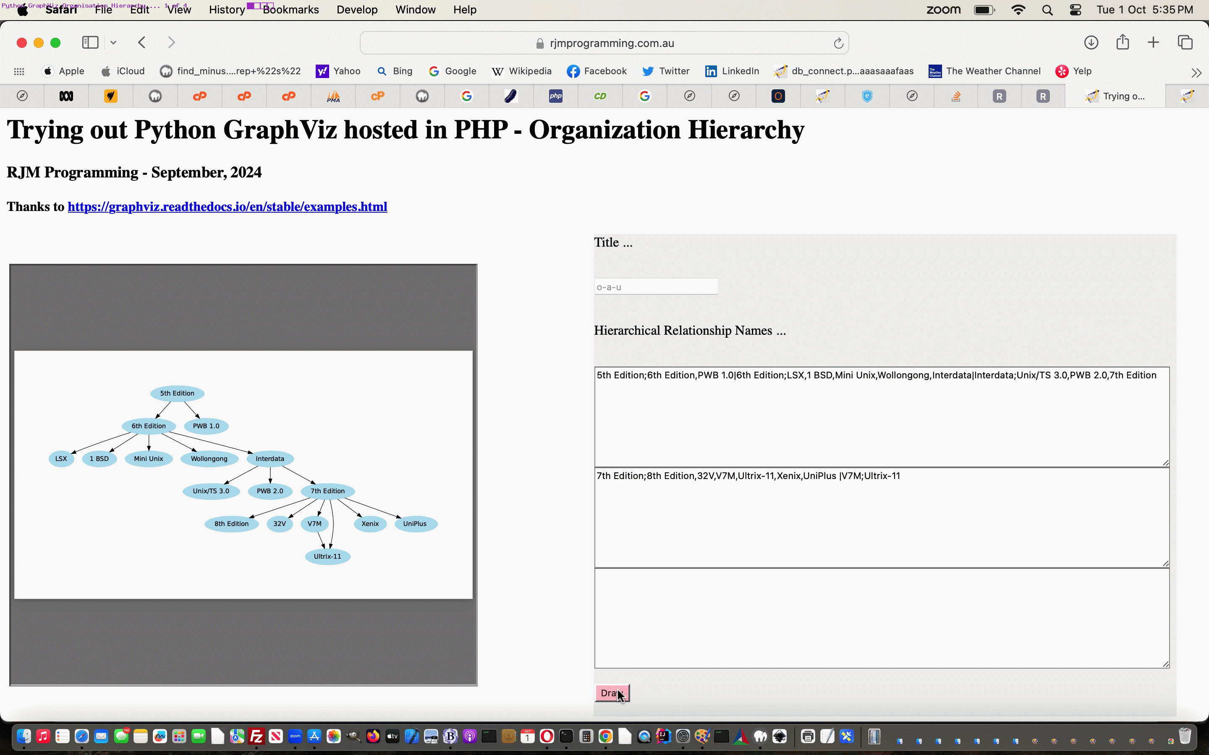Open a new tab with the plus icon
This screenshot has height=755, width=1209.
point(1153,42)
